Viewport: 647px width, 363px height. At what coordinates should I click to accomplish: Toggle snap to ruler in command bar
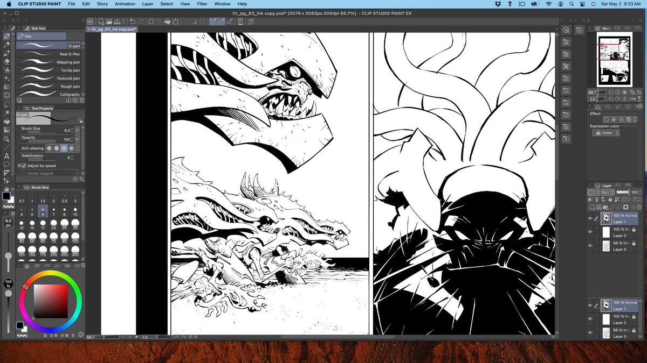[214, 22]
